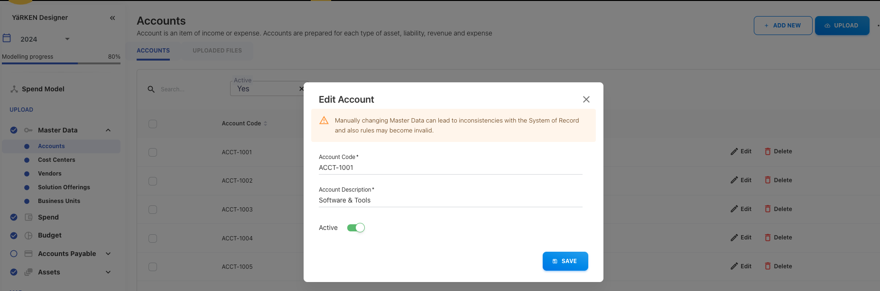Click trash Delete icon for ACCT-1002 row
Viewport: 880px width, 291px height.
[x=767, y=180]
